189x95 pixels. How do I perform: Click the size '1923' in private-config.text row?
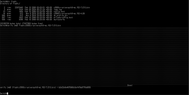pyautogui.click(x=21, y=17)
